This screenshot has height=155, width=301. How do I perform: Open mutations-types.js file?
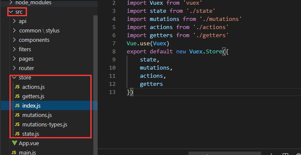(x=45, y=125)
